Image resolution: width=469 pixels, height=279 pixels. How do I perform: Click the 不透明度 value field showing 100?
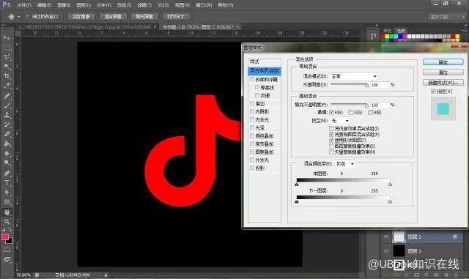(380, 85)
